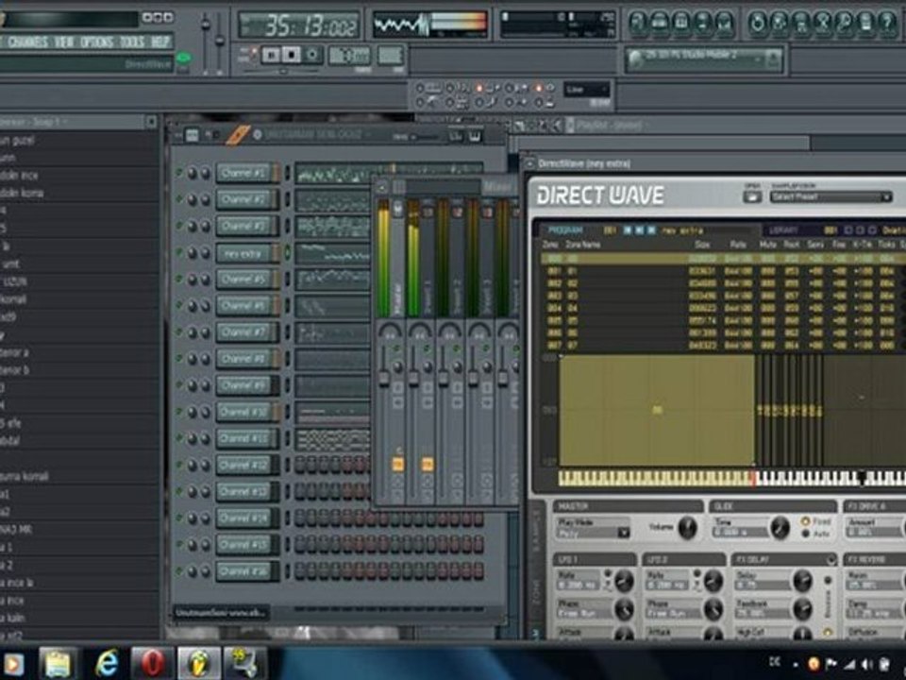Open the DirectWave preset folder icon

click(x=752, y=196)
